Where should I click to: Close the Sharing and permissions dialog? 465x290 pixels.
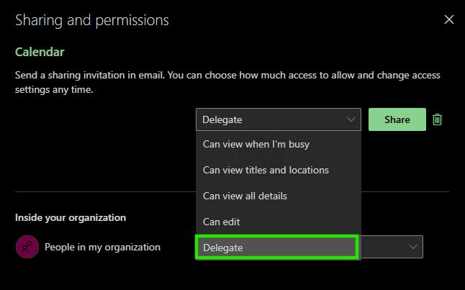(448, 19)
